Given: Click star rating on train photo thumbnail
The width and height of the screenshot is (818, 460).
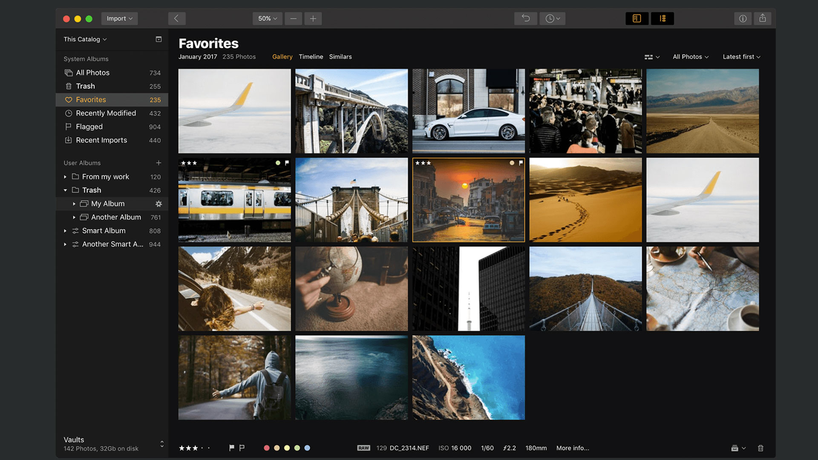Looking at the screenshot, I should (x=189, y=163).
